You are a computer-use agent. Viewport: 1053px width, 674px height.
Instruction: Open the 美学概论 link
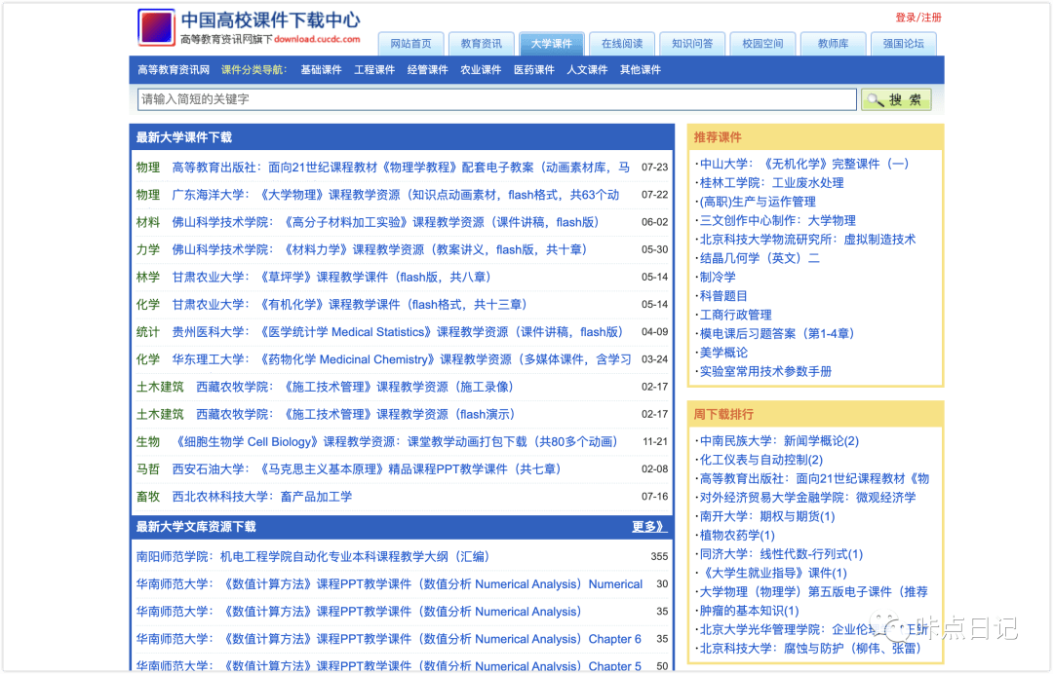[723, 352]
